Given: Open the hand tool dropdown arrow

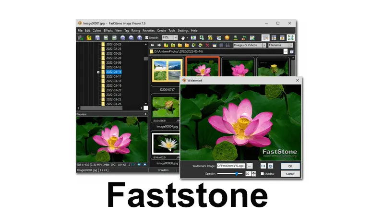Looking at the screenshot, I should pyautogui.click(x=187, y=38).
